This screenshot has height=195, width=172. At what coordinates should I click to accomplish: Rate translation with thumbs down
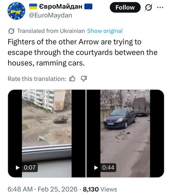pyautogui.click(x=84, y=79)
